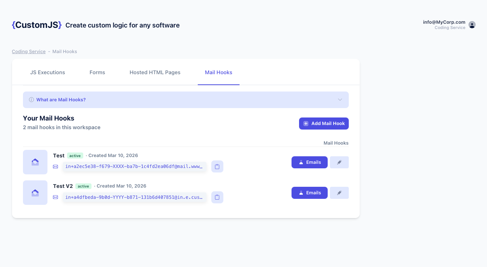This screenshot has width=487, height=267.
Task: Click the Add Mail Hook button
Action: point(324,123)
